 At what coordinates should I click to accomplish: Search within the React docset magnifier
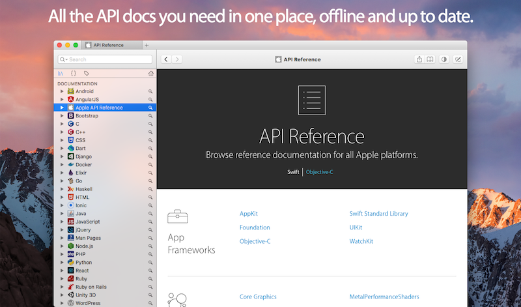point(150,270)
